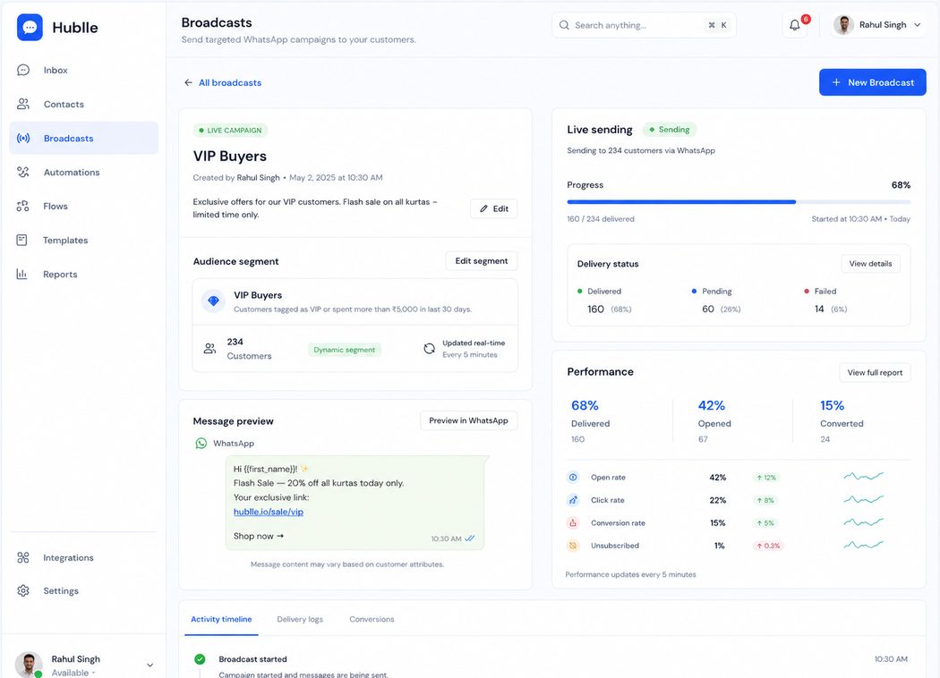The width and height of the screenshot is (940, 678).
Task: Click the Shop now button in message preview
Action: point(259,536)
